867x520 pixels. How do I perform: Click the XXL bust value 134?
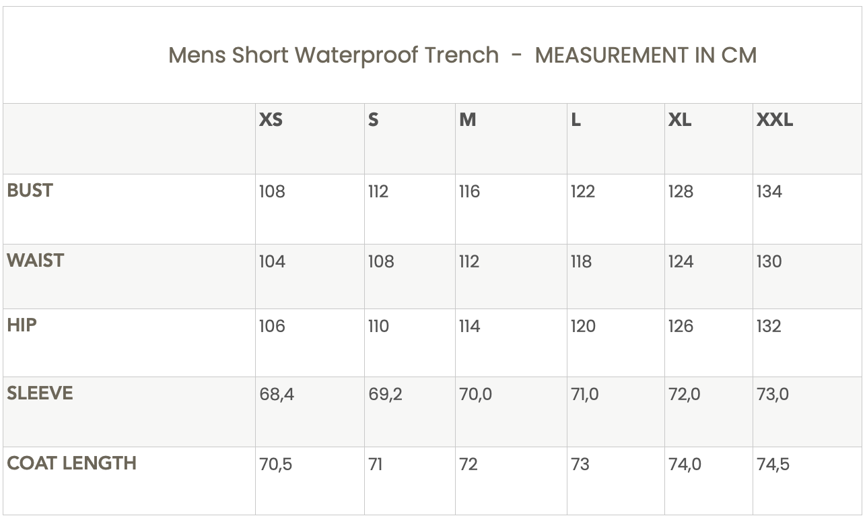click(x=769, y=192)
